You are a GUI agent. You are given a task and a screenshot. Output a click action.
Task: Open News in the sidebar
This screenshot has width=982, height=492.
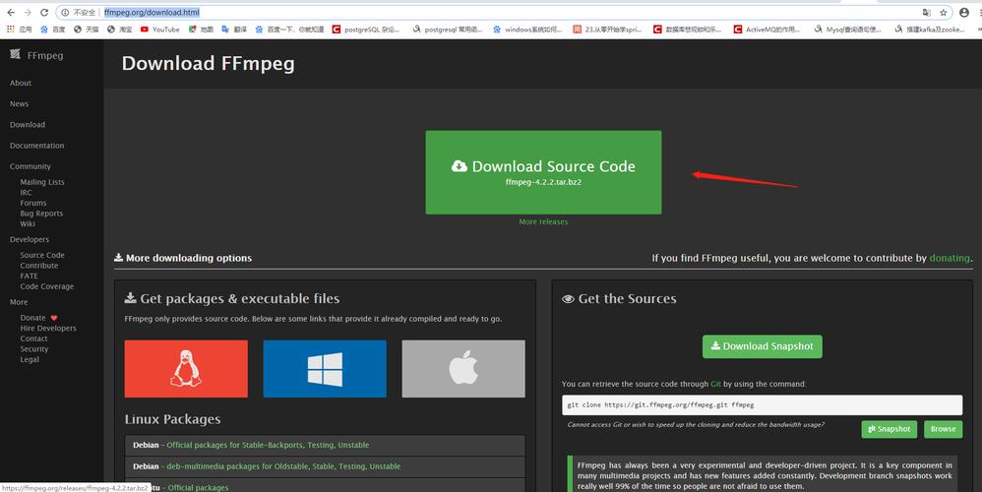[19, 104]
